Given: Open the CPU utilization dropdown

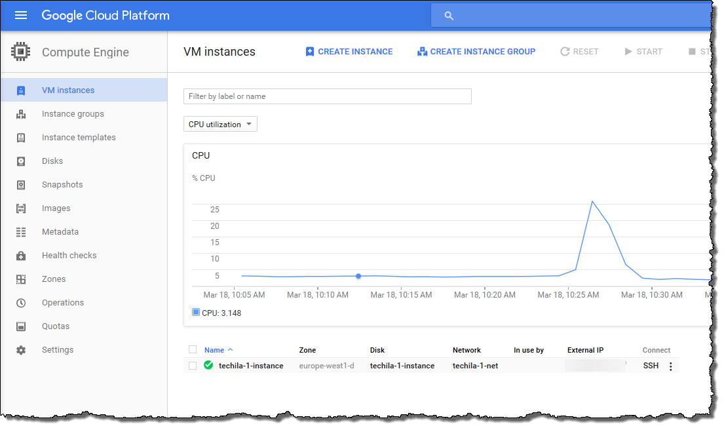Looking at the screenshot, I should pos(220,125).
